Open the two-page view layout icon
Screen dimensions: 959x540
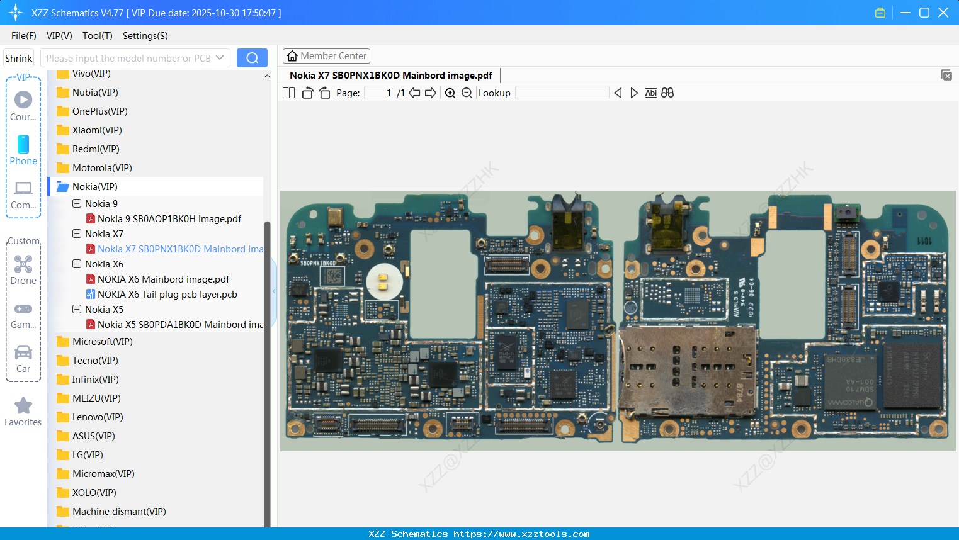tap(288, 93)
